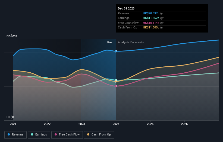Click the Analysts Forecasts label
223x142 pixels.
pyautogui.click(x=131, y=43)
